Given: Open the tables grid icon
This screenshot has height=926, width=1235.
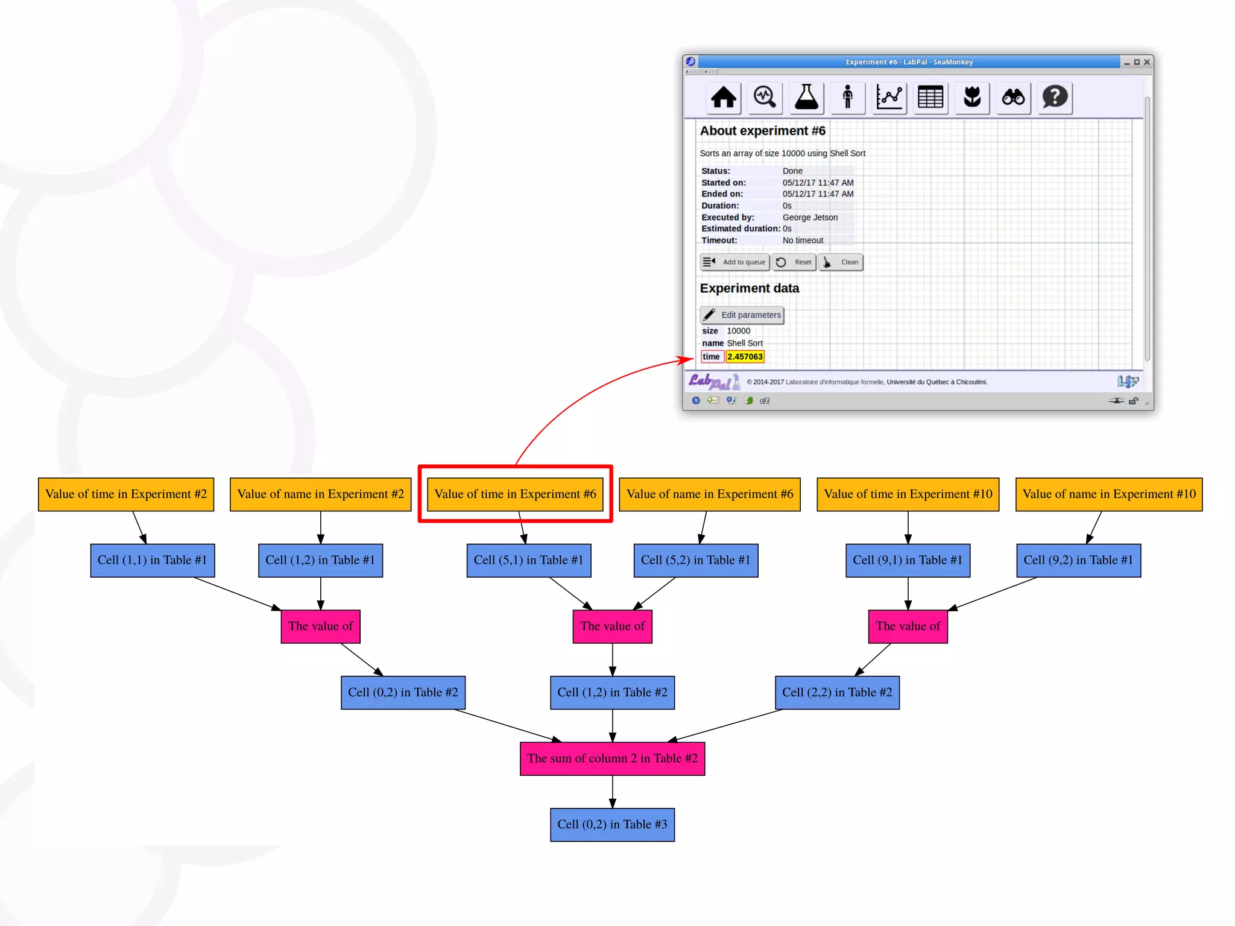Looking at the screenshot, I should click(930, 97).
